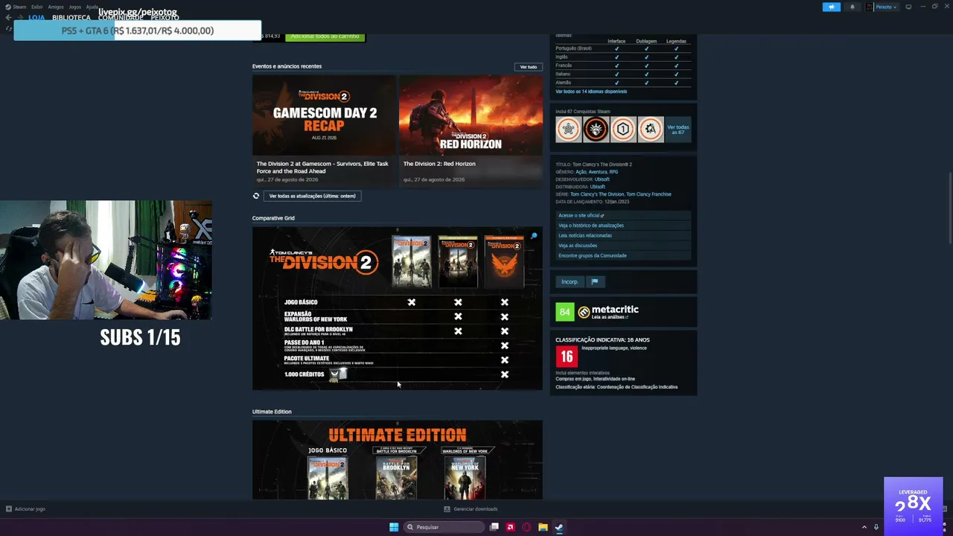The height and width of the screenshot is (536, 953).
Task: Click the hexagon number 1 achievement icon
Action: [623, 129]
